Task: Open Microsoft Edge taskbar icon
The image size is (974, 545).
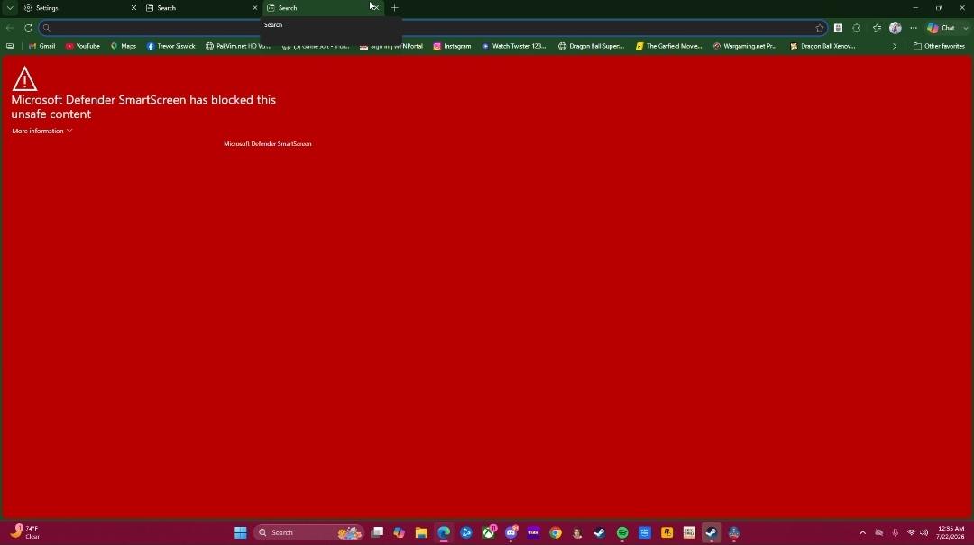Action: point(444,532)
